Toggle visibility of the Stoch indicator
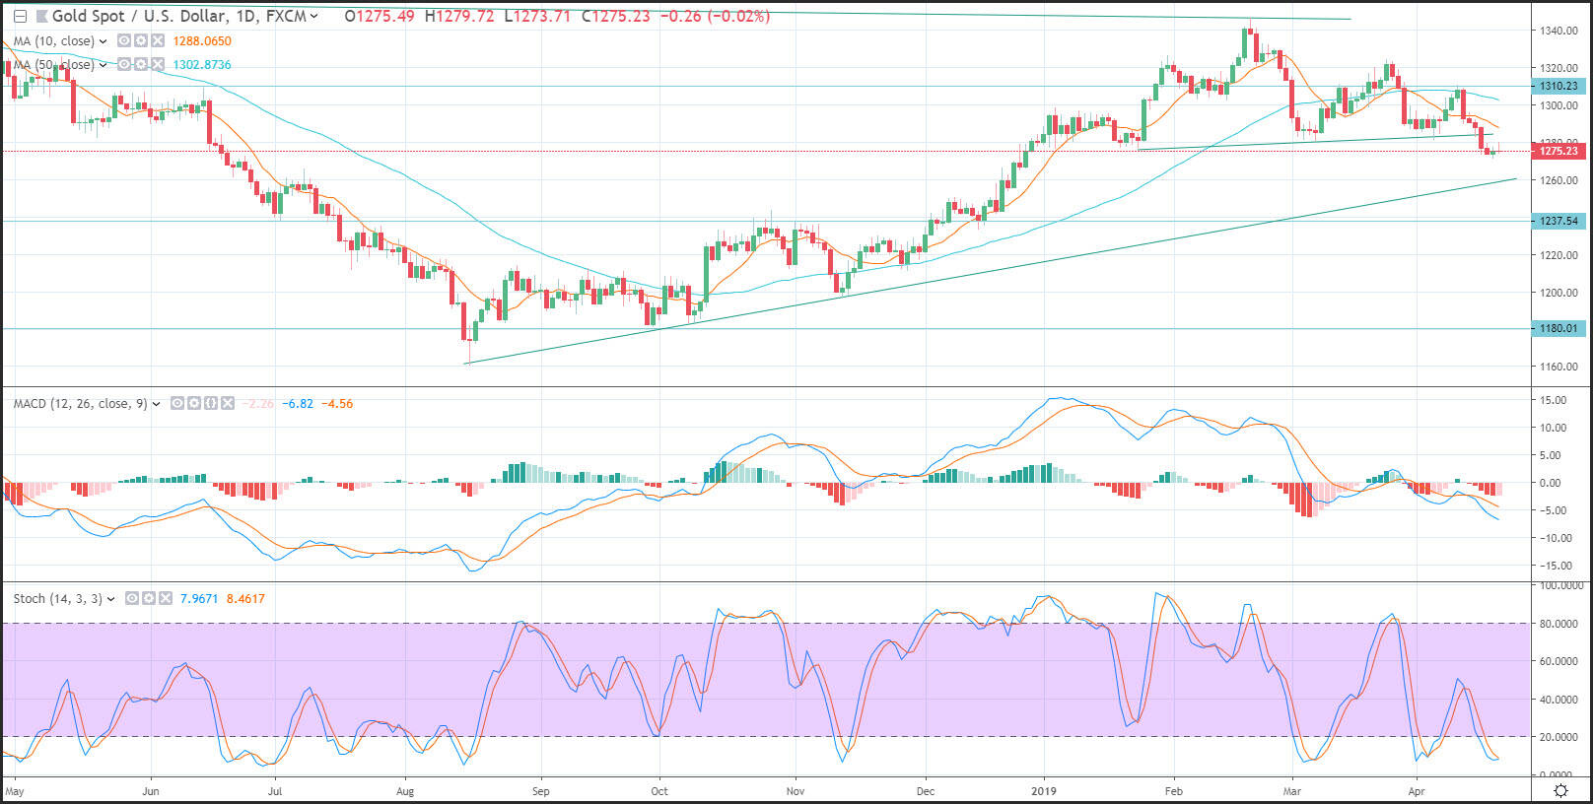Image resolution: width=1593 pixels, height=804 pixels. click(132, 599)
